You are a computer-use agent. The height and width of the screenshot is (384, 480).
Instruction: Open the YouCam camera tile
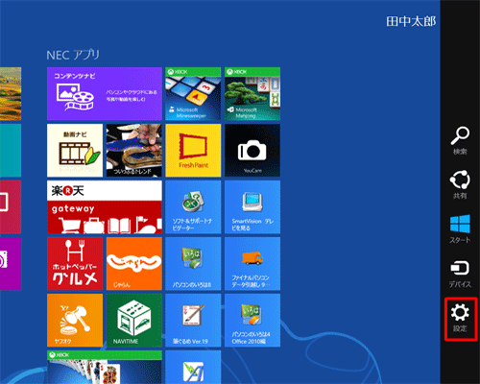tap(252, 151)
